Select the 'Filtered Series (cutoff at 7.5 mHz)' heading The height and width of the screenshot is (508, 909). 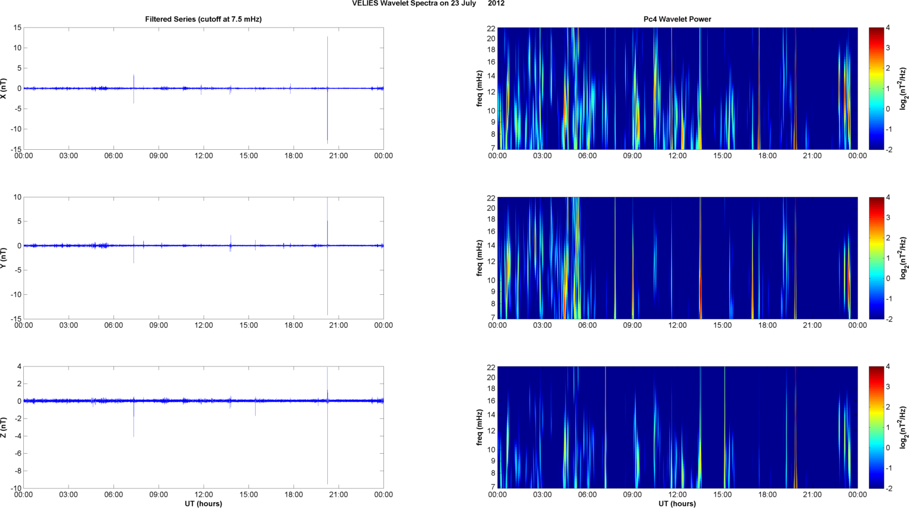[x=203, y=19]
